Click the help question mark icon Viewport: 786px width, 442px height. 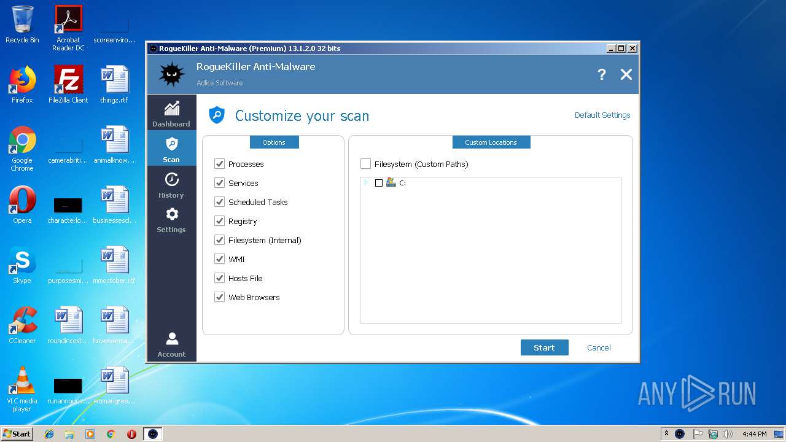pyautogui.click(x=602, y=74)
